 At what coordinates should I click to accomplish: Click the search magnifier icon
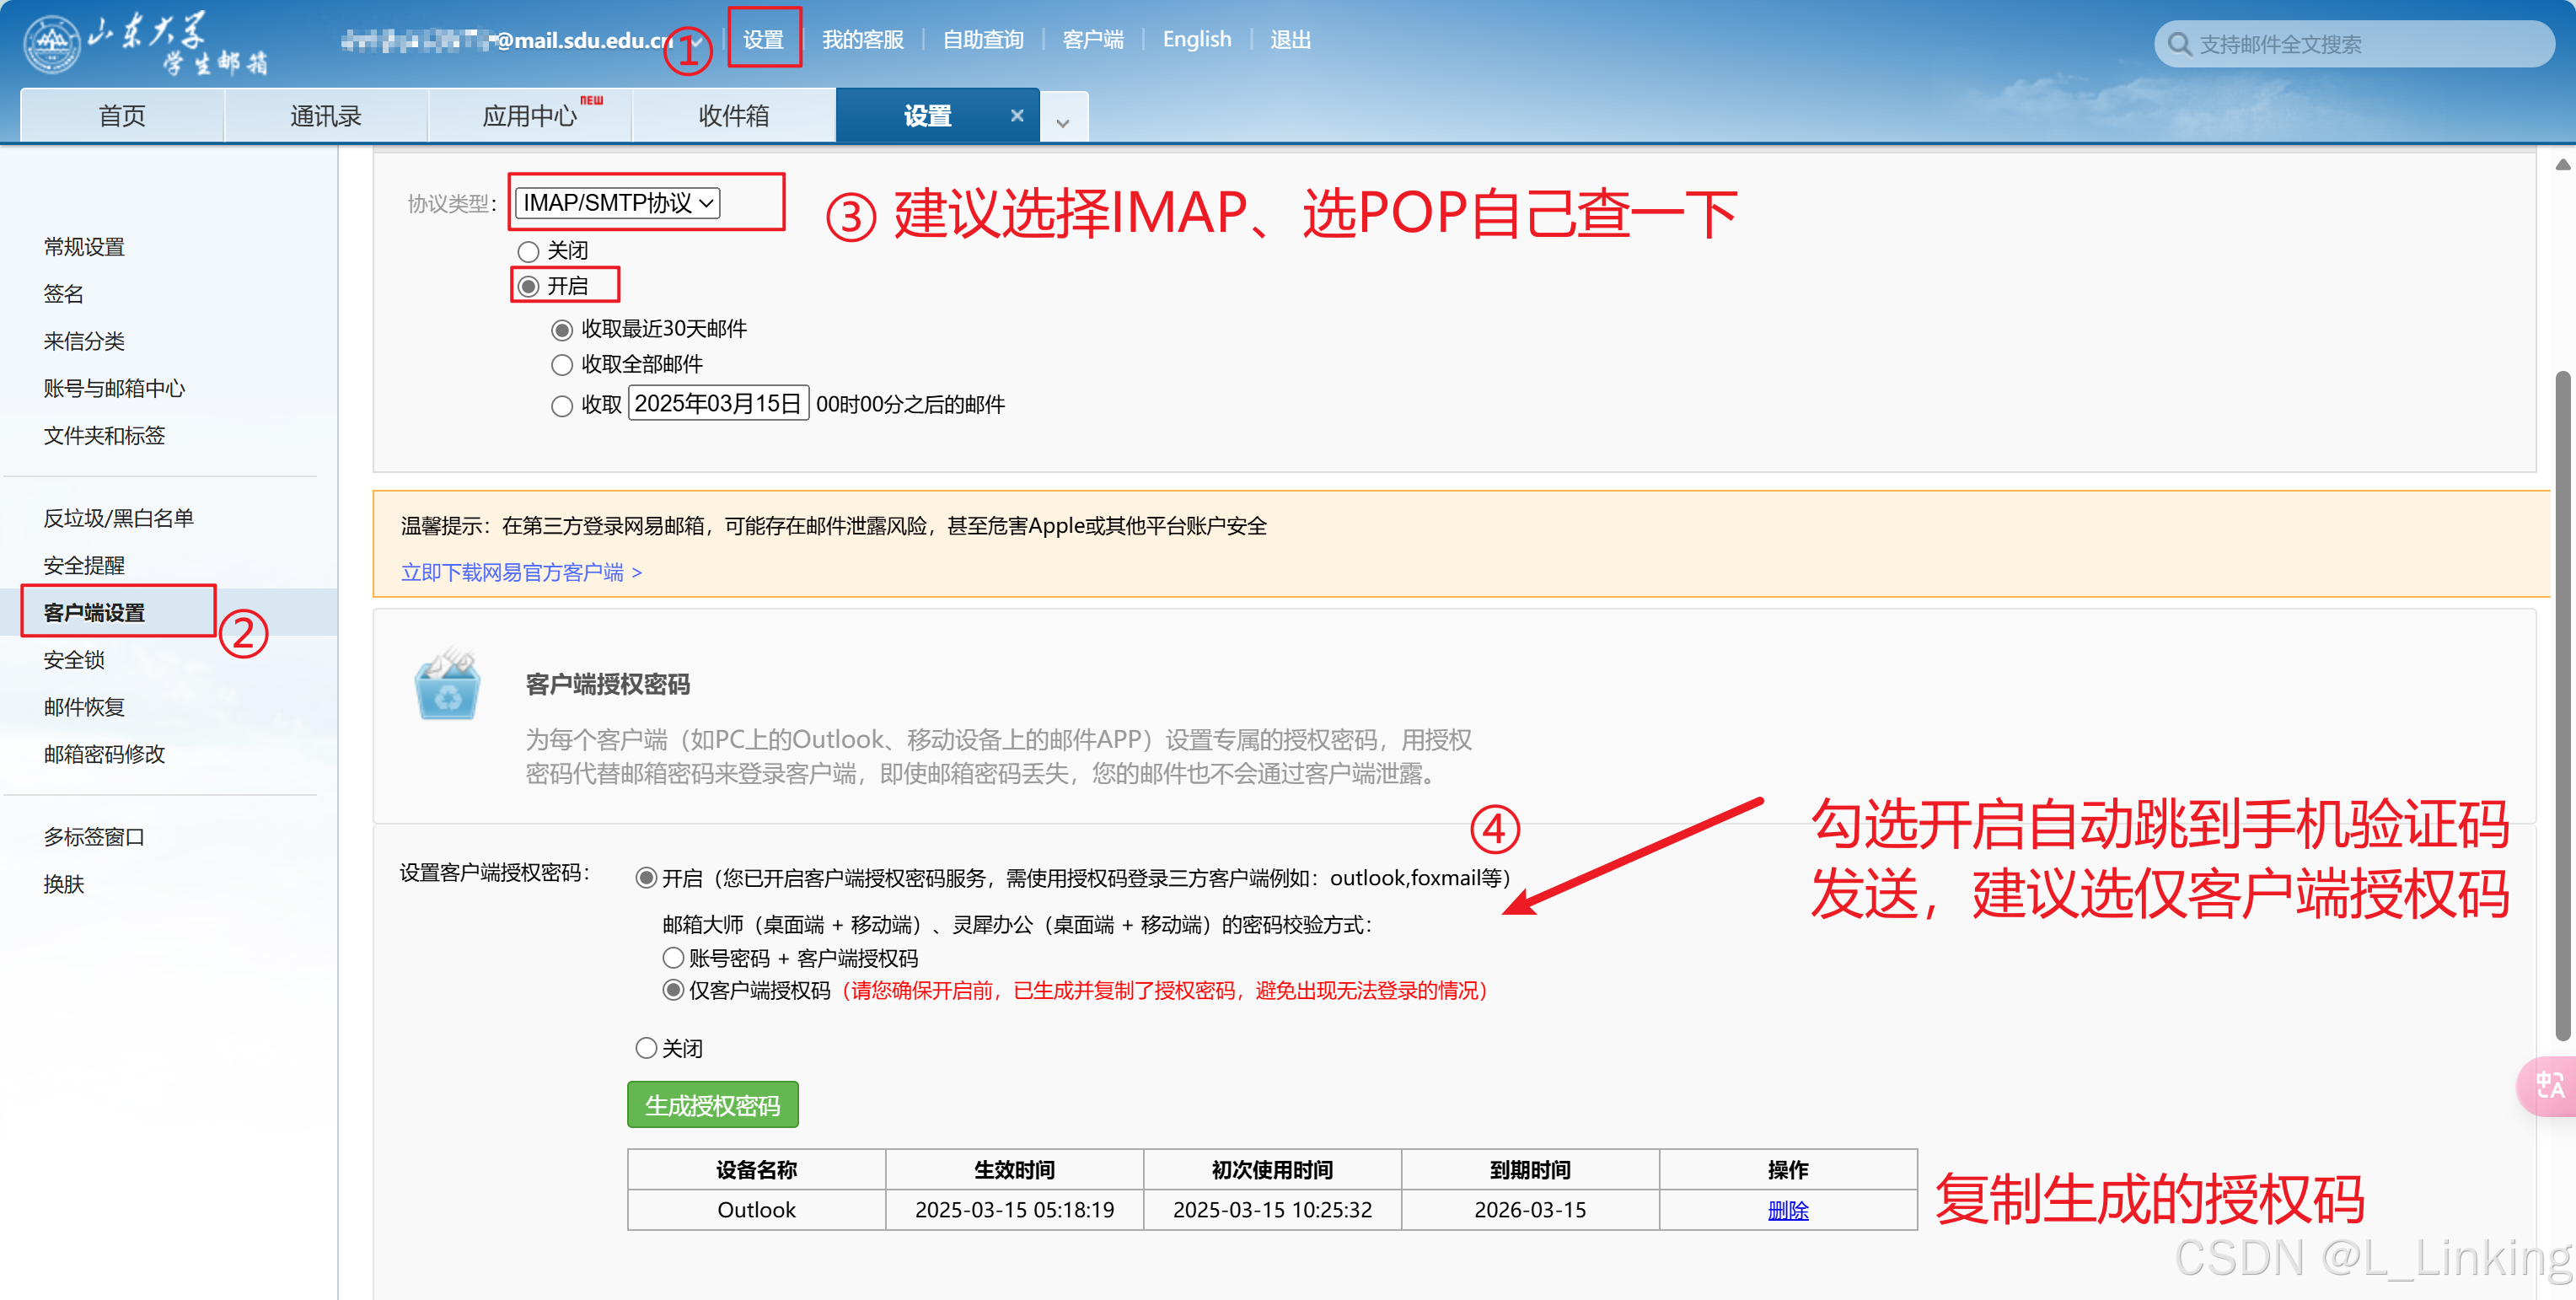(2179, 45)
